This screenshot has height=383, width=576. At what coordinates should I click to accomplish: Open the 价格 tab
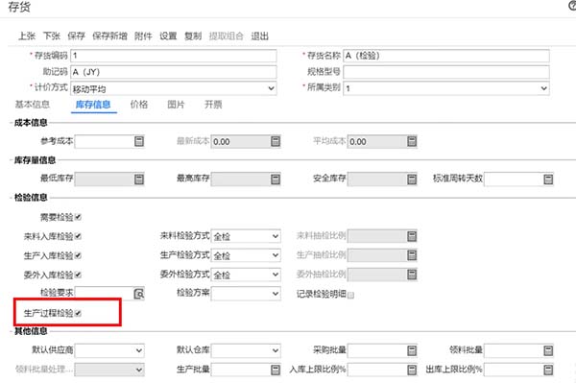[139, 105]
